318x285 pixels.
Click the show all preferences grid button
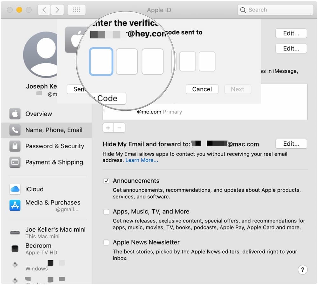[x=76, y=10]
